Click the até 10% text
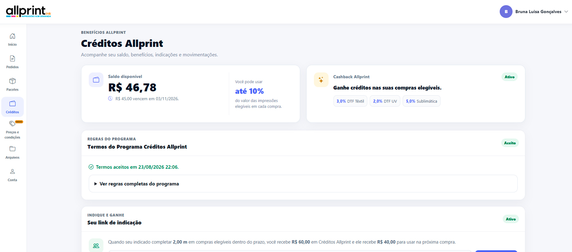Image resolution: width=572 pixels, height=252 pixels. (x=249, y=91)
